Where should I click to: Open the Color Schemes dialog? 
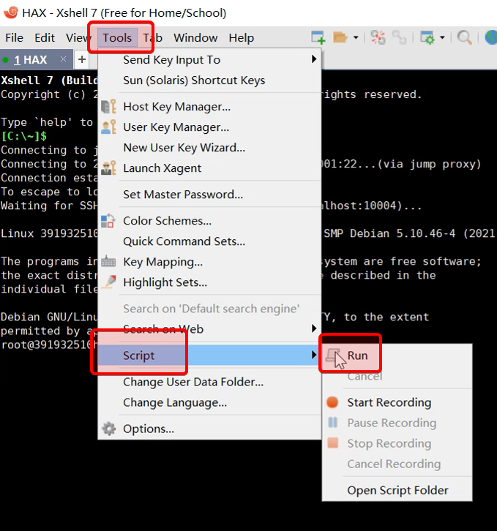167,221
